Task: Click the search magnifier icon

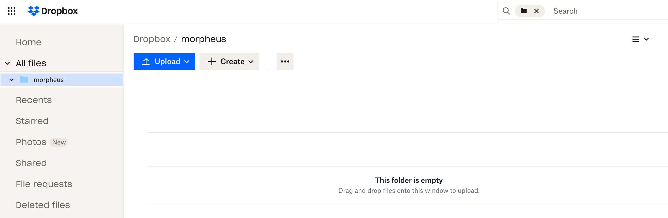Action: tap(506, 11)
